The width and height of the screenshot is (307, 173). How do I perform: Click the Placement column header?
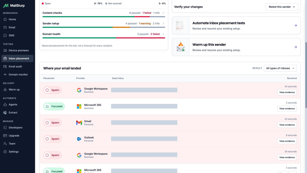pyautogui.click(x=49, y=78)
